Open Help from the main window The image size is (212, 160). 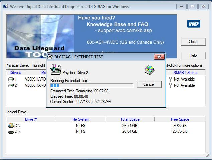(193, 55)
